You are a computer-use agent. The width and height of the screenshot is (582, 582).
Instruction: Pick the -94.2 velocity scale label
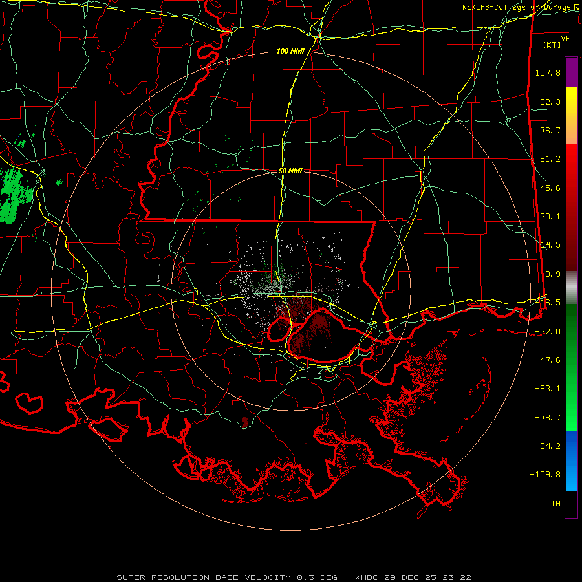(548, 446)
